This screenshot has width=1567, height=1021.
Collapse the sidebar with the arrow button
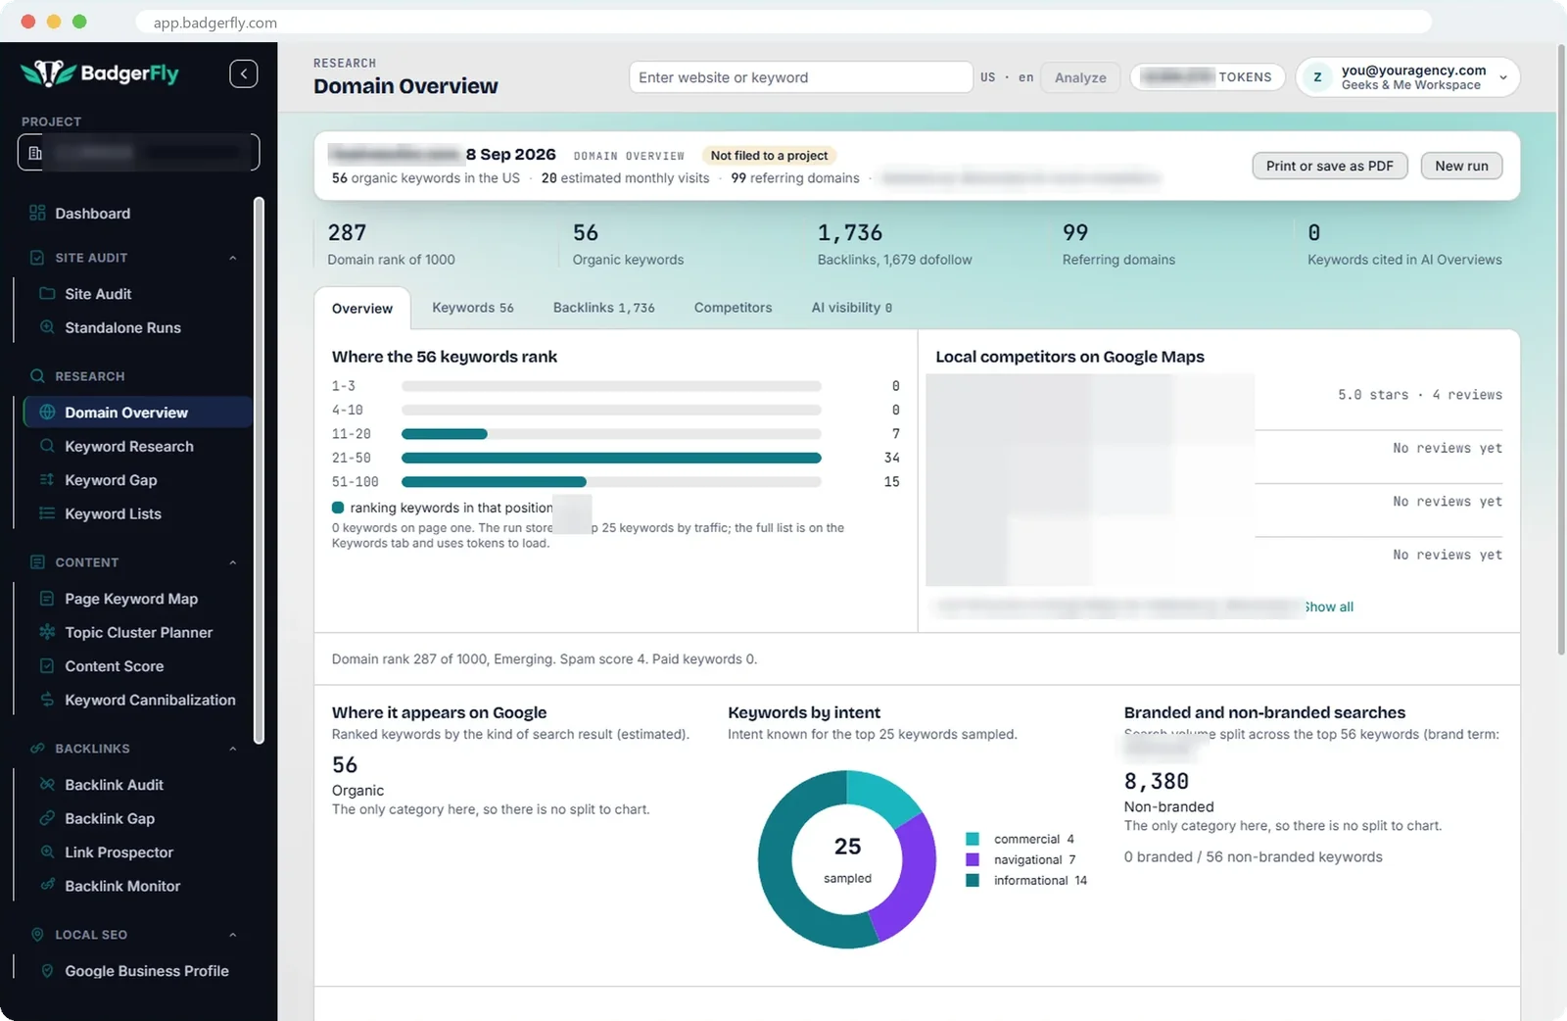point(244,73)
